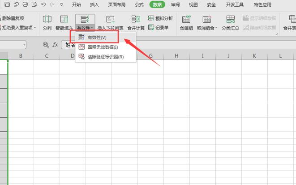The width and height of the screenshot is (296, 185).
Task: Expand the 拒绝录入重复项 dropdown
Action: (35, 28)
